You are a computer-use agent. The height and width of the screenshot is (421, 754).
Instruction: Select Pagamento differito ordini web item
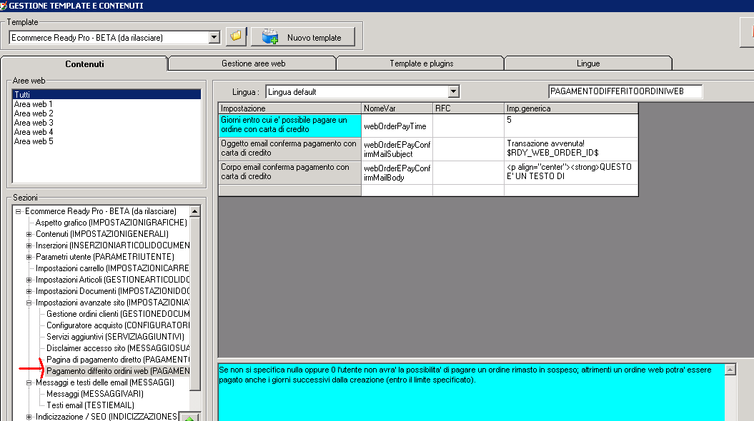[x=118, y=371]
